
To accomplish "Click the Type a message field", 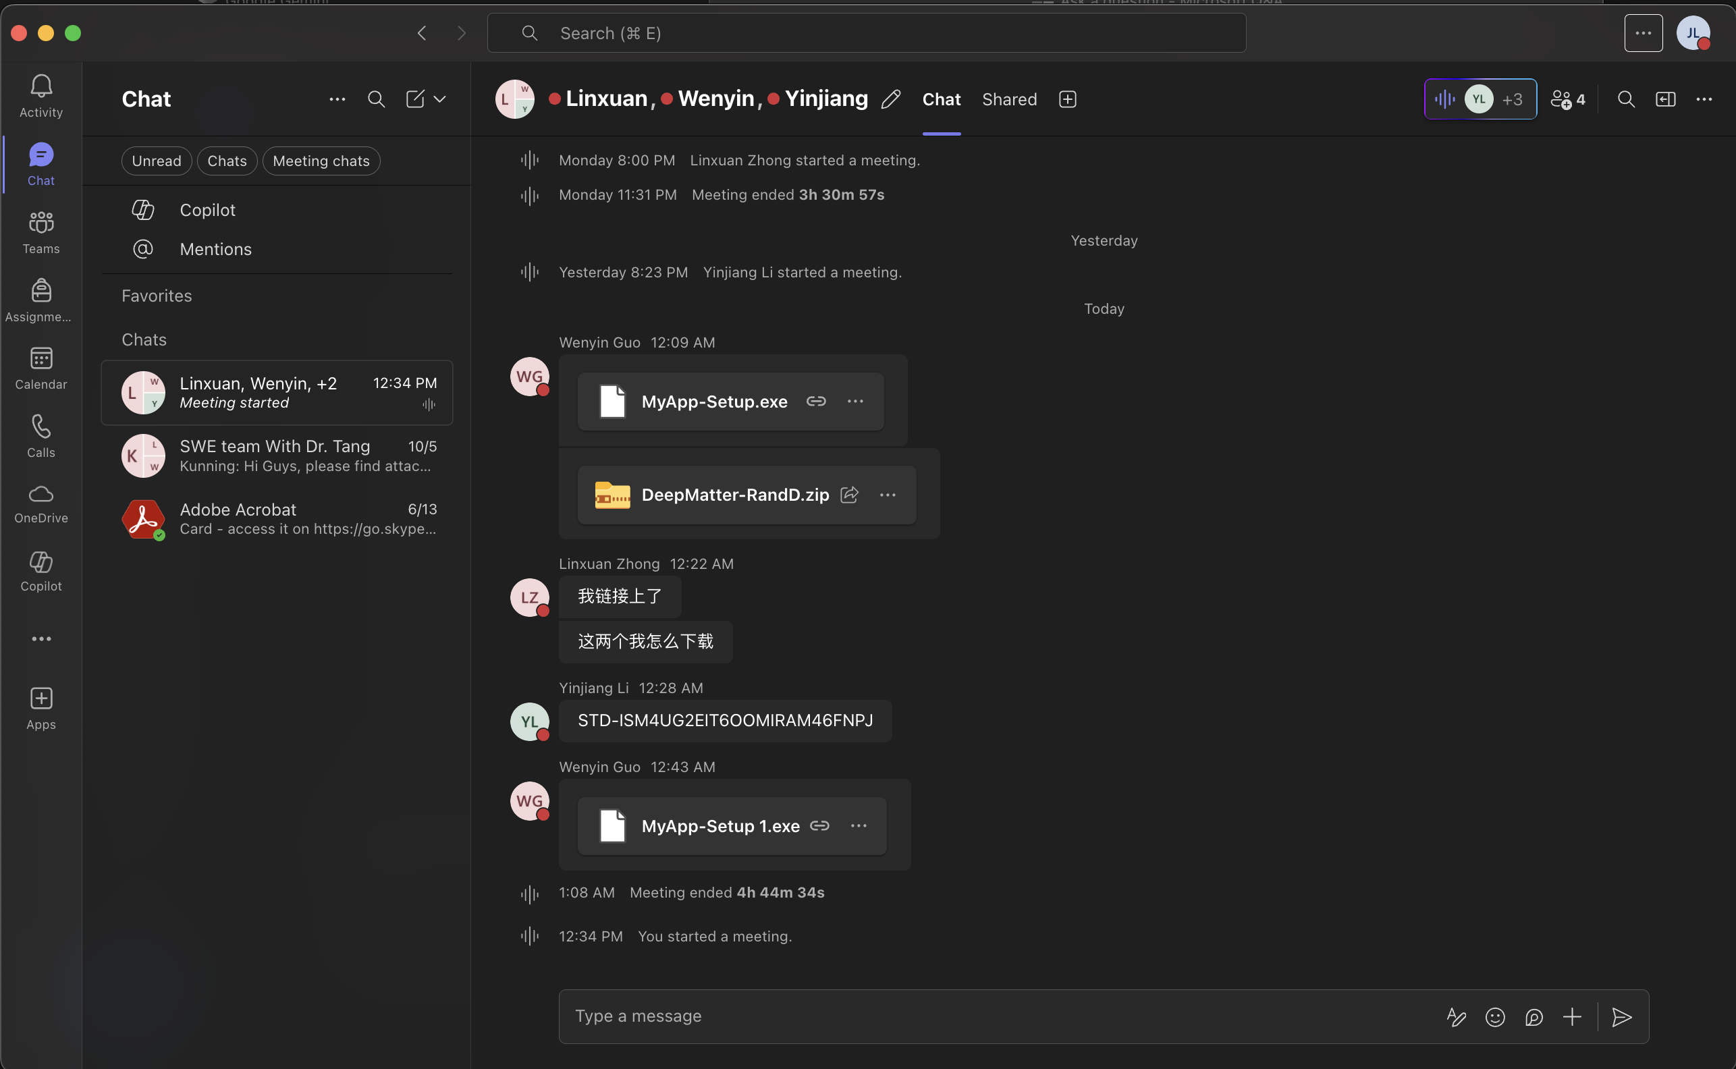I will click(990, 1016).
